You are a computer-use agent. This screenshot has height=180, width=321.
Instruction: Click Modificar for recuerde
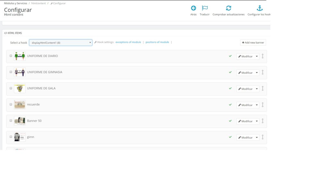click(x=246, y=105)
